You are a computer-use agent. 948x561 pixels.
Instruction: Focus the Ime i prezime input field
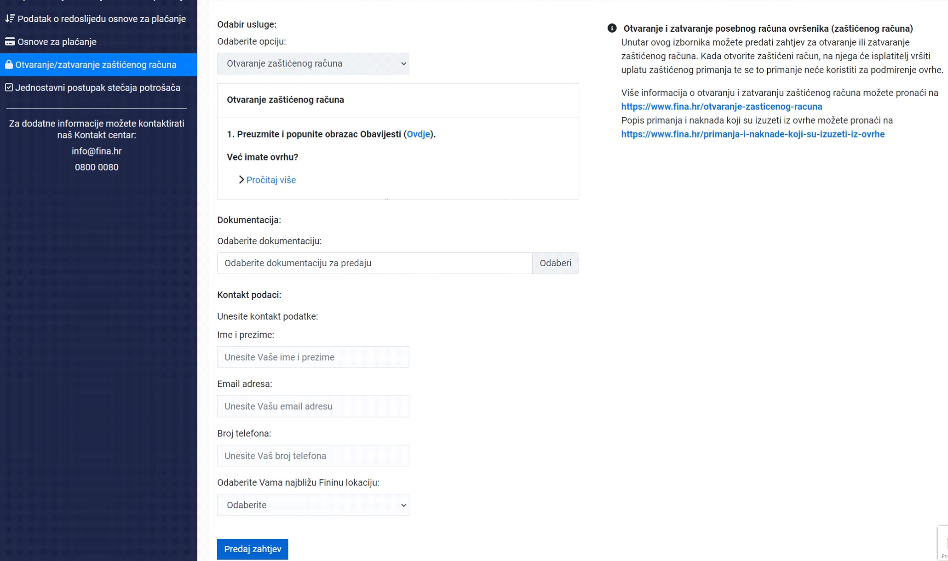pos(313,357)
